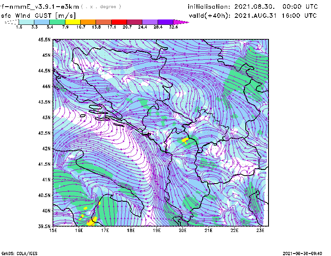This screenshot has width=331, height=256.
Task: Click the 21E longitude label
Action: point(209,230)
